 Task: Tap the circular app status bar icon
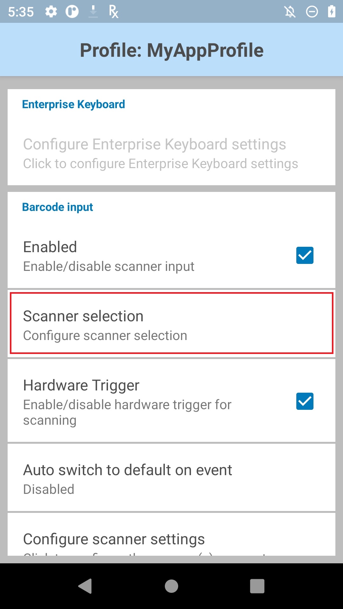[72, 12]
